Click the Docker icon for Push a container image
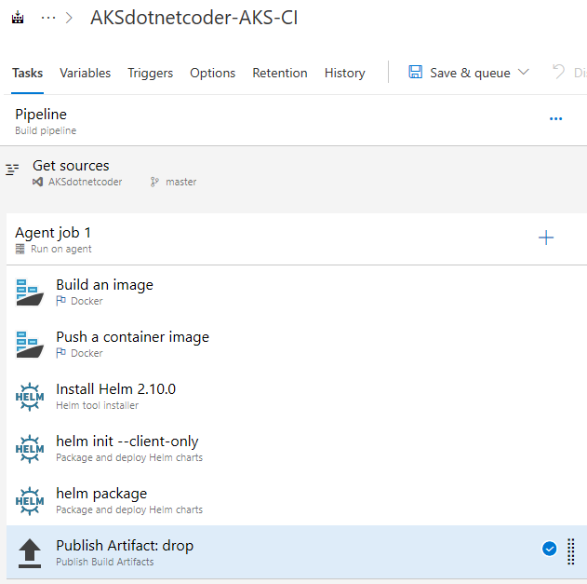Viewport: 587px width, 584px height. (30, 345)
